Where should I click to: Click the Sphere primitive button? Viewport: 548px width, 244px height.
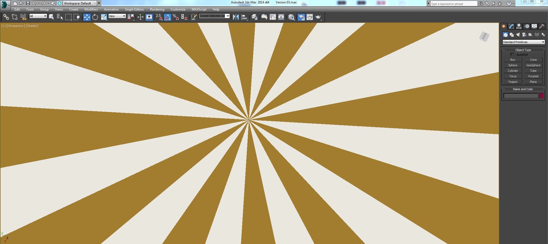[513, 65]
